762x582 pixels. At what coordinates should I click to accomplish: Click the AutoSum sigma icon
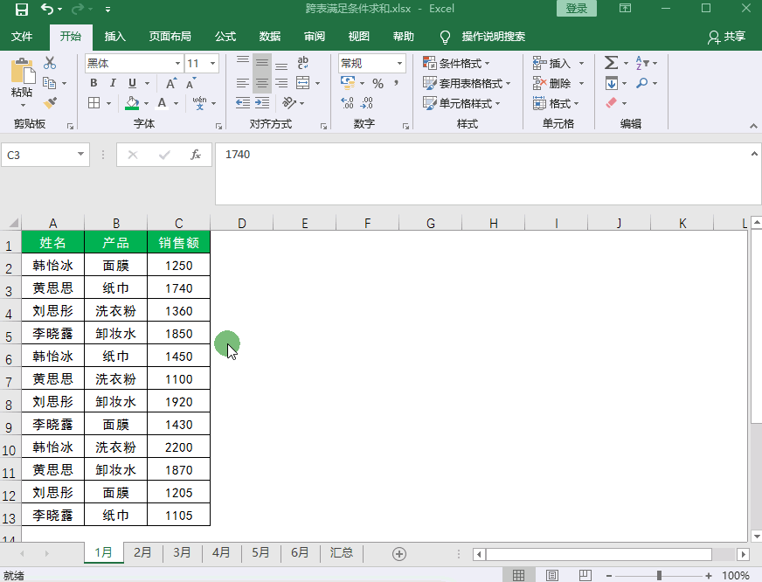click(611, 63)
